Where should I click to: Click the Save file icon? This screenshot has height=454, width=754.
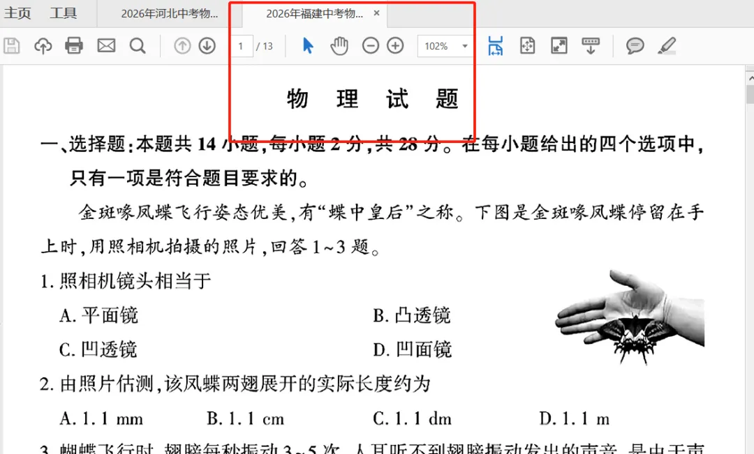click(12, 46)
